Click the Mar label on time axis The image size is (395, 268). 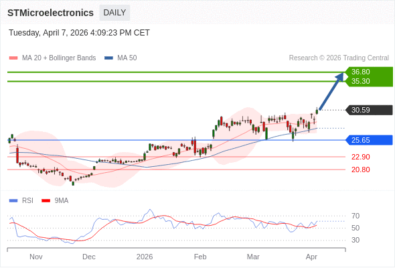(253, 257)
